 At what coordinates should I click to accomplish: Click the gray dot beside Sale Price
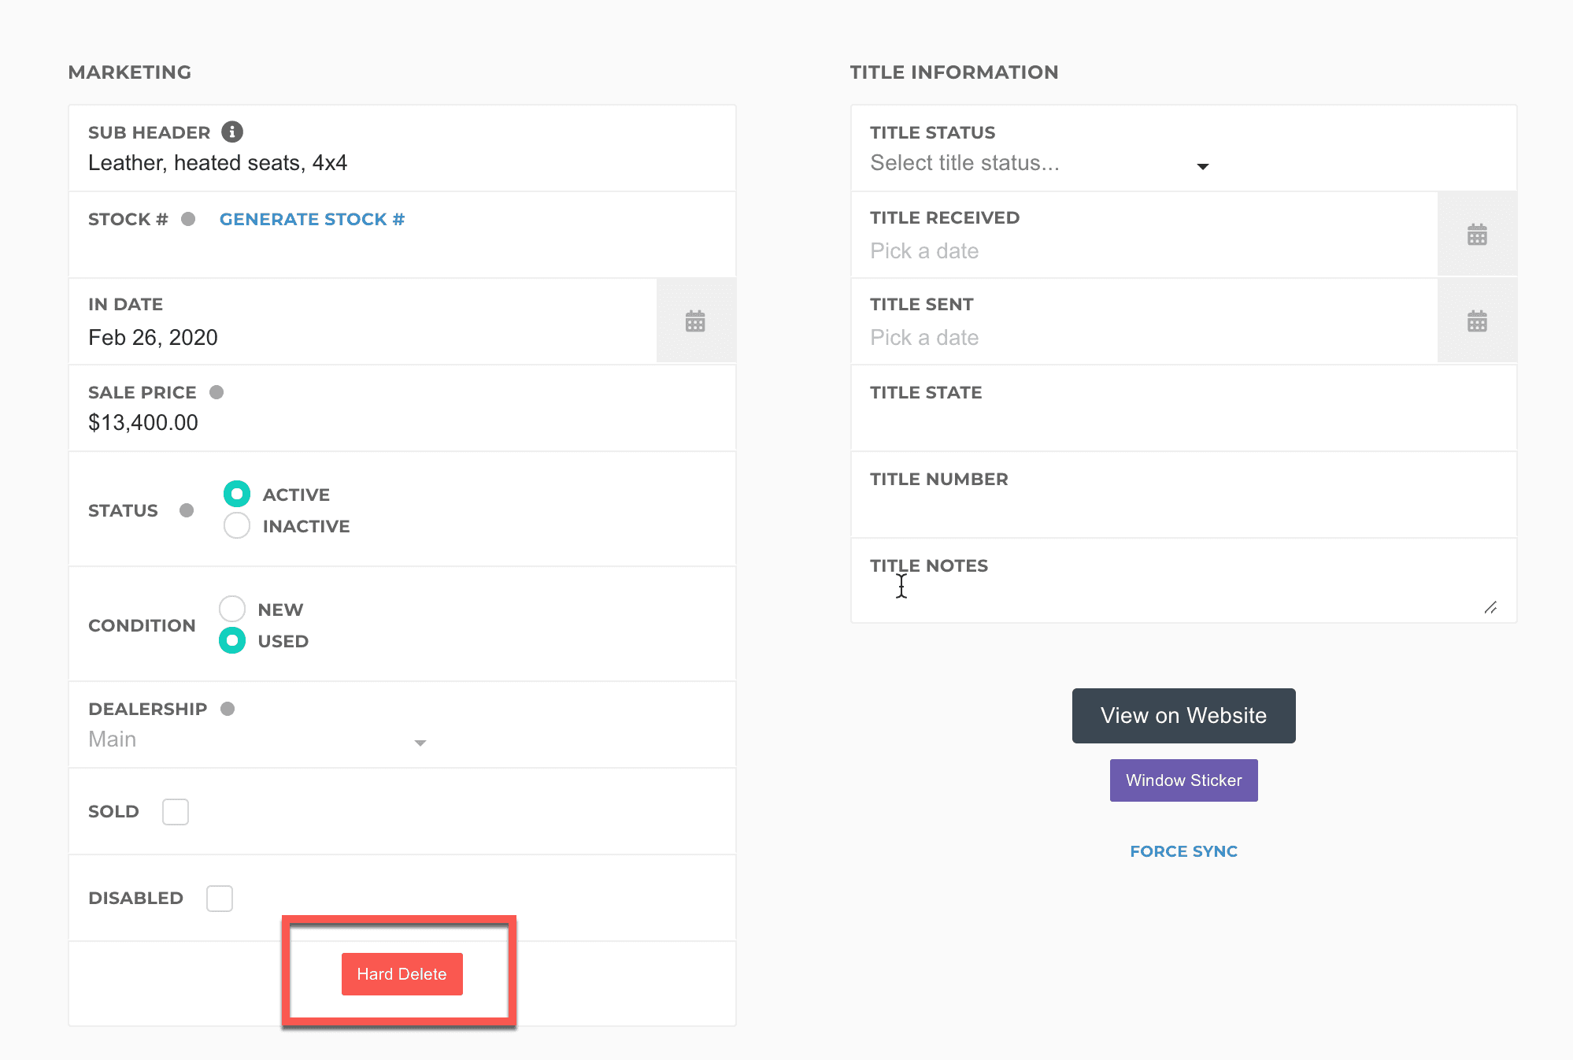(217, 392)
